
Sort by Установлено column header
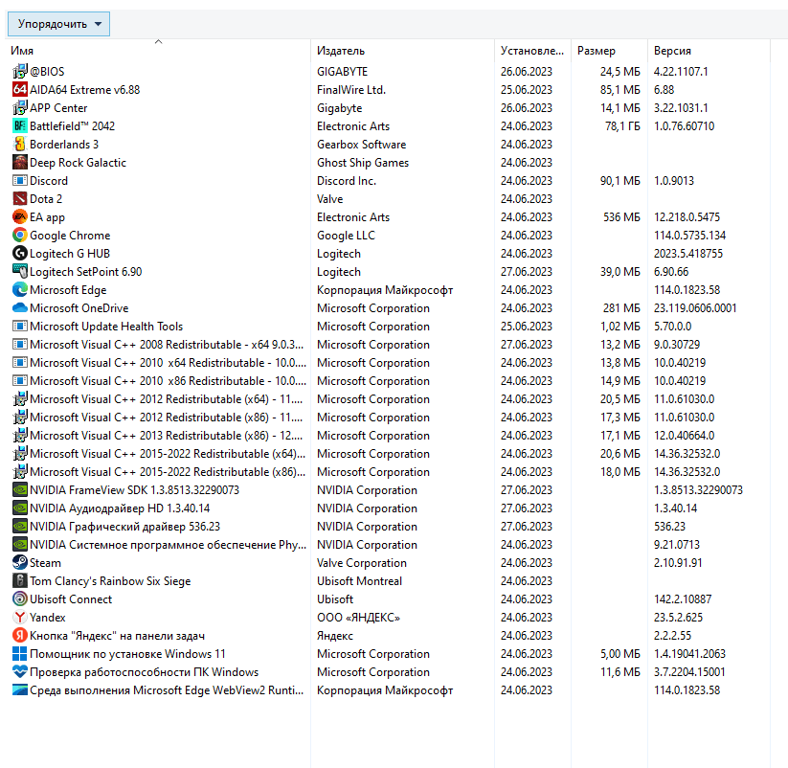[532, 51]
